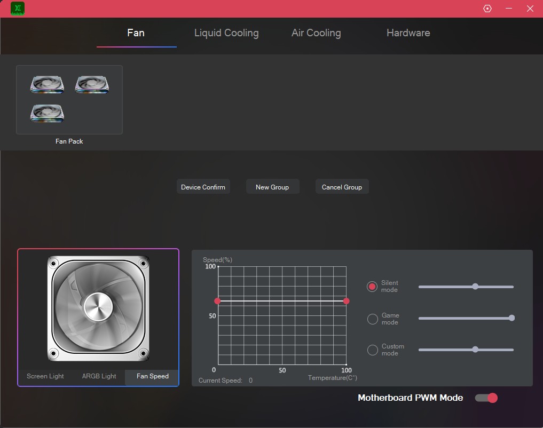
Task: Open the Liquid Cooling tab
Action: pyautogui.click(x=226, y=33)
